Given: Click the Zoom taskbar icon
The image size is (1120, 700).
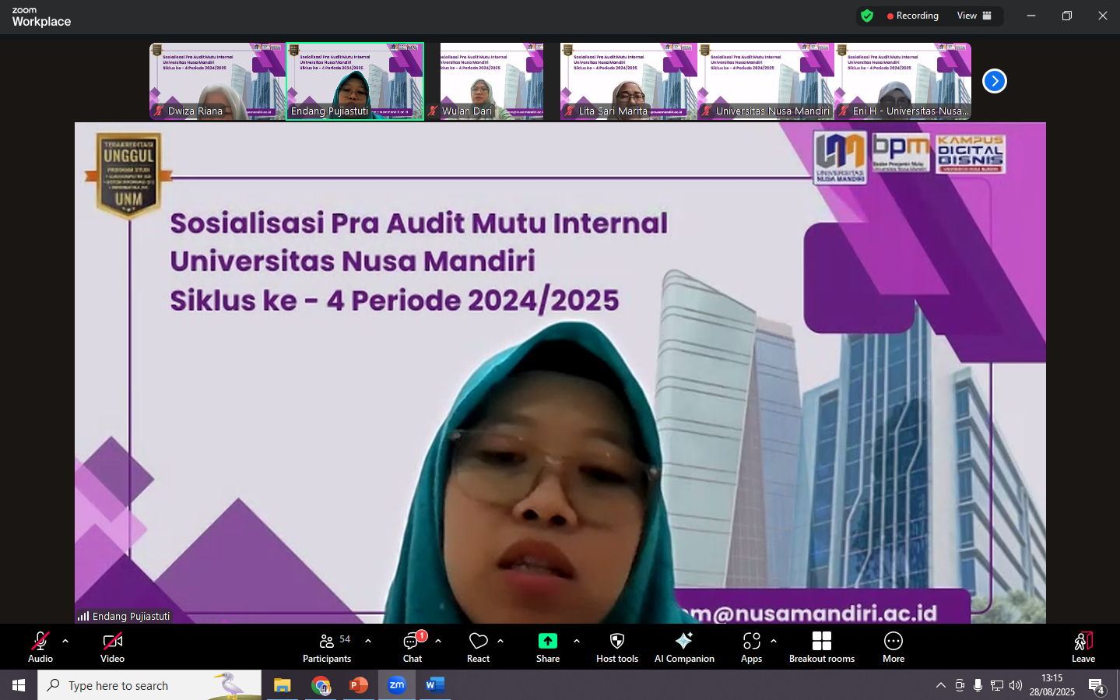Looking at the screenshot, I should pos(397,685).
